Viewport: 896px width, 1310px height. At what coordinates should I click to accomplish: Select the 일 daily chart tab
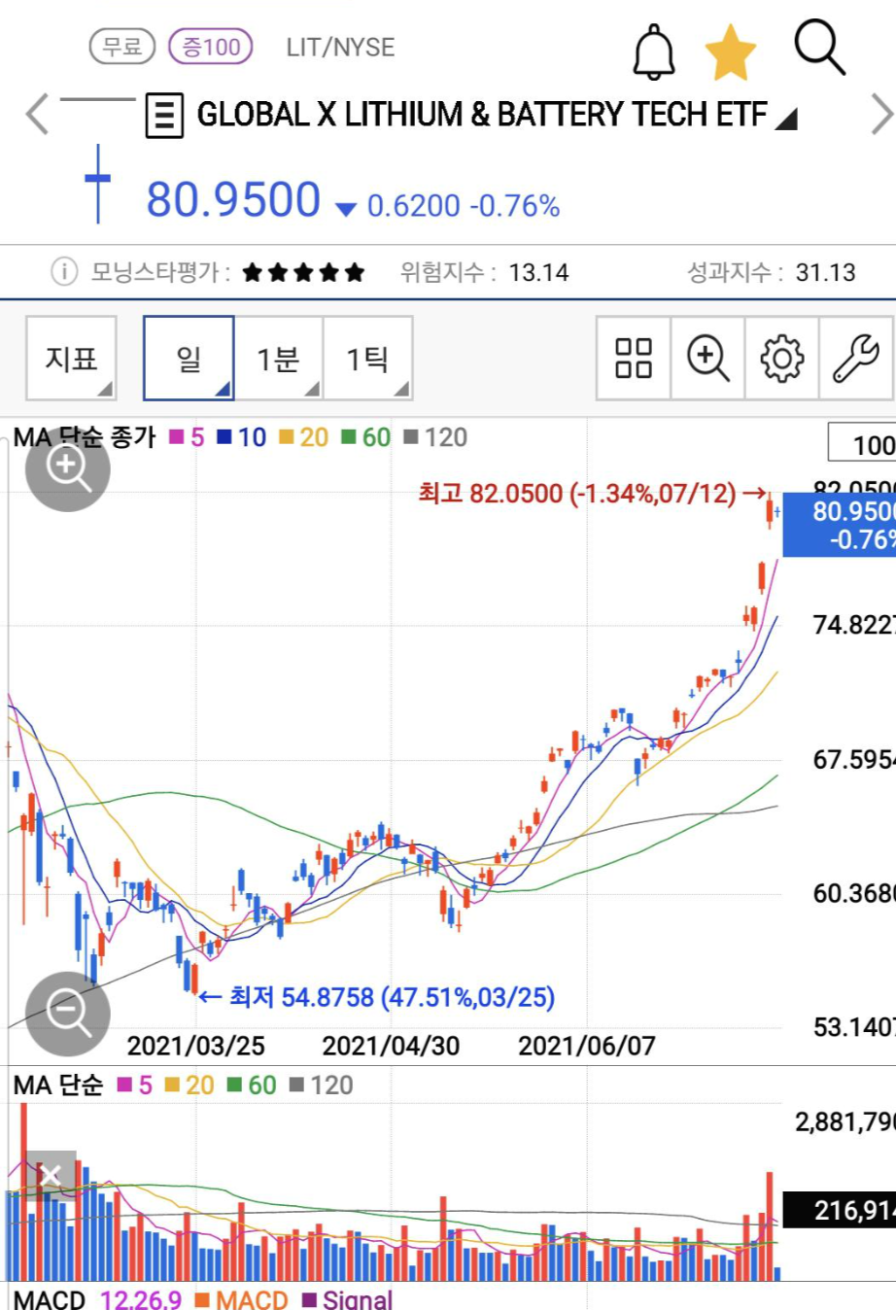coord(189,358)
